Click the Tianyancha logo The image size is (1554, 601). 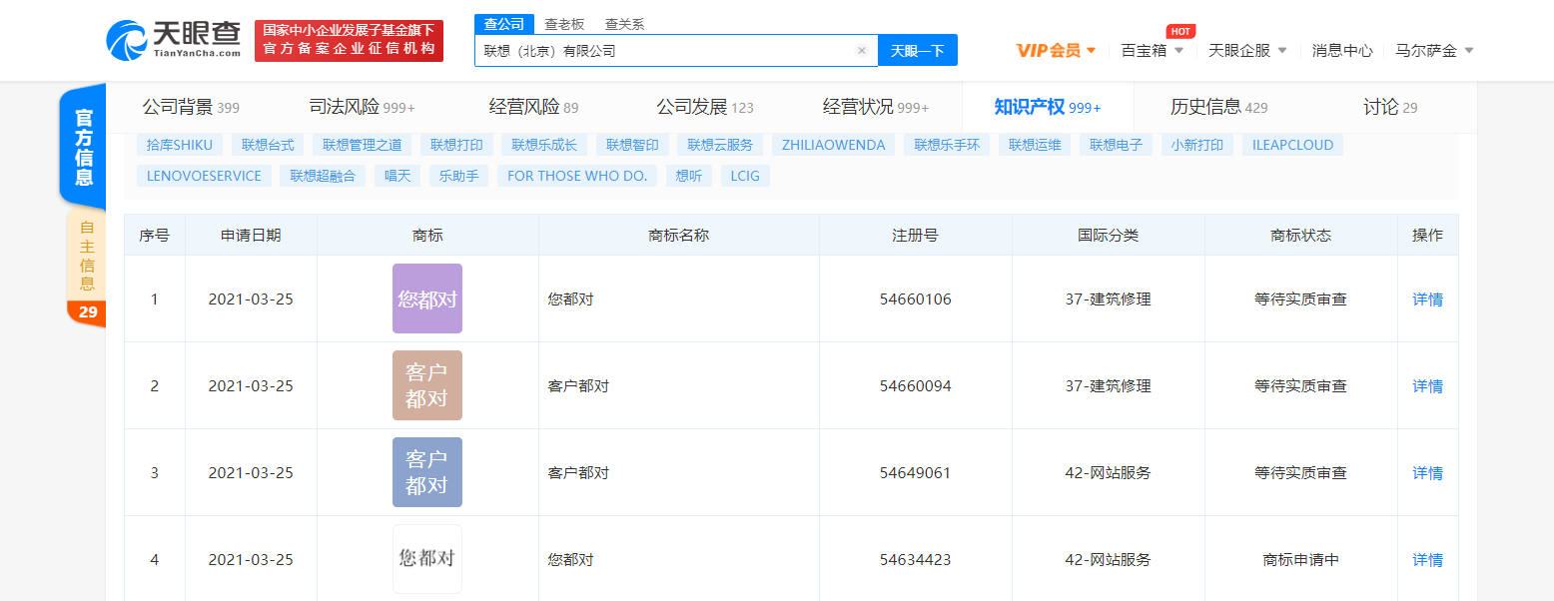pos(170,38)
